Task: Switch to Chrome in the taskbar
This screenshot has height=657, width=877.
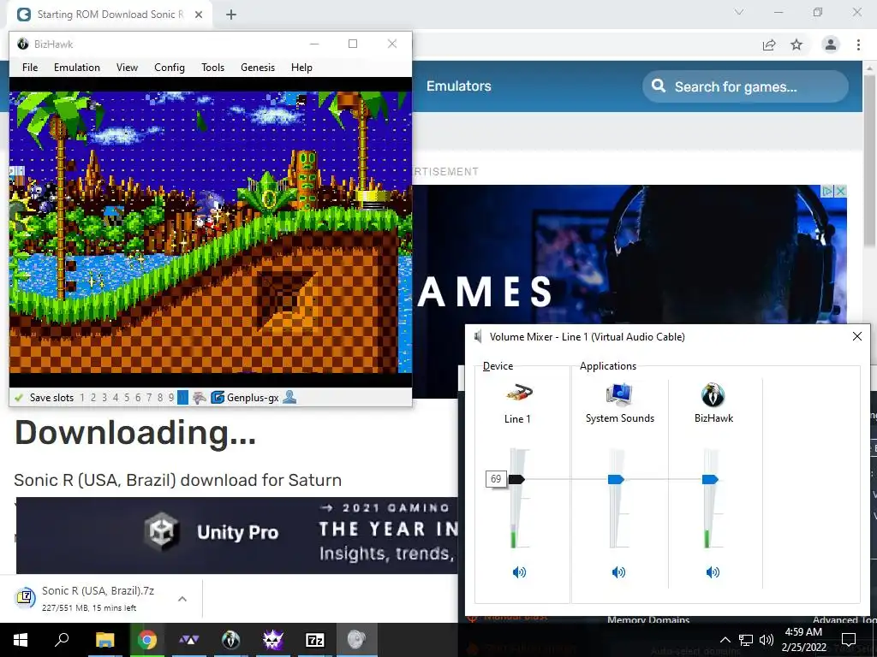Action: pyautogui.click(x=147, y=640)
